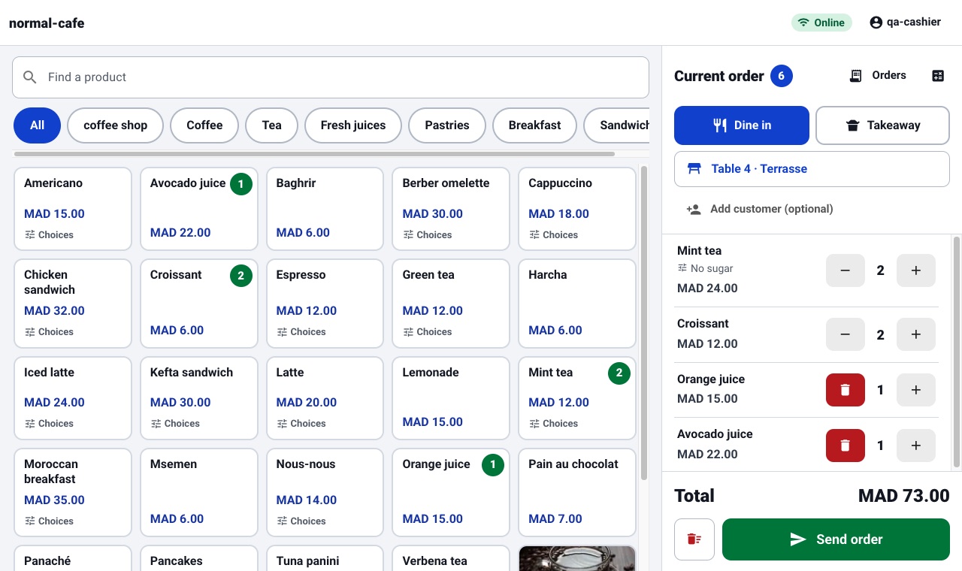Select the Dine in order type
962x571 pixels.
pyautogui.click(x=742, y=125)
